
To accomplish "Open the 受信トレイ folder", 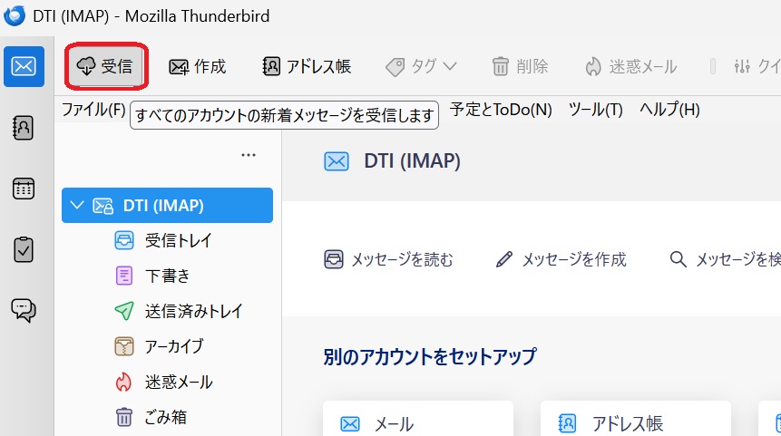I will pos(167,240).
